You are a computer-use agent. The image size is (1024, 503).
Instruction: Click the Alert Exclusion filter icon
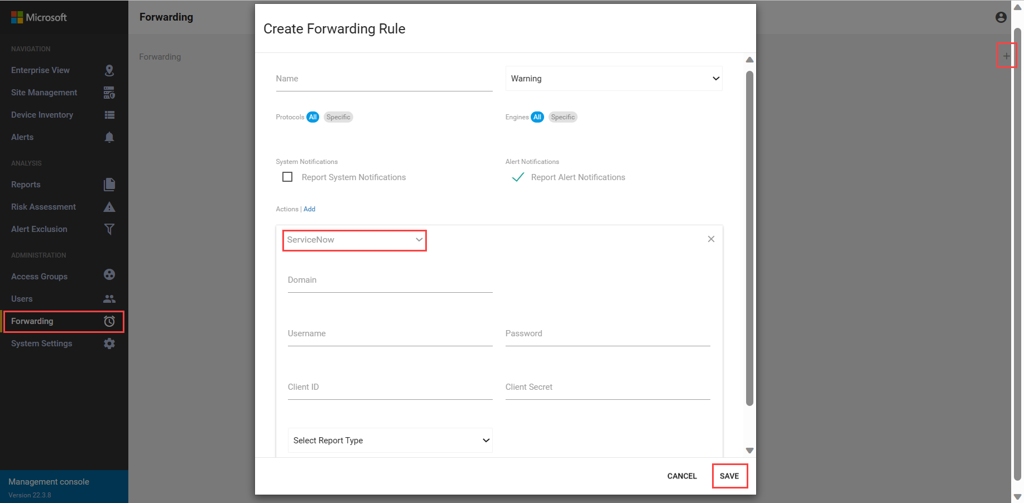(109, 229)
